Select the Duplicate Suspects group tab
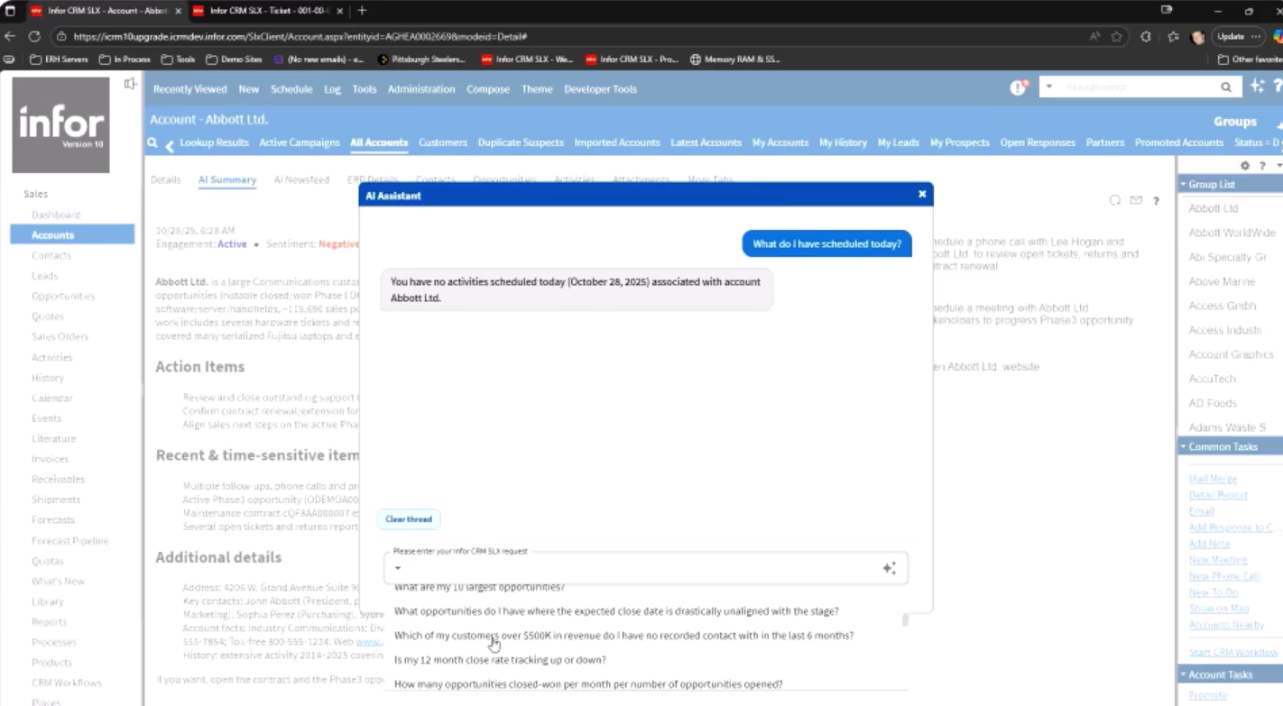The width and height of the screenshot is (1283, 706). tap(521, 142)
